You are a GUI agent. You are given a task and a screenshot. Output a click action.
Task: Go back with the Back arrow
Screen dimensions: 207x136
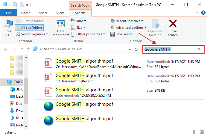pos(6,49)
